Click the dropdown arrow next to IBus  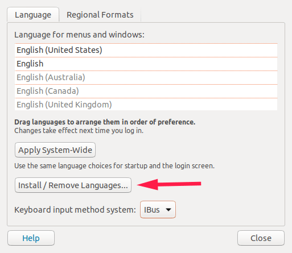click(x=168, y=210)
